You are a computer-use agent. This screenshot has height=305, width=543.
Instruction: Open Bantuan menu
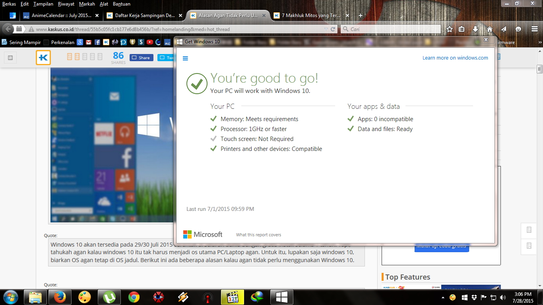pos(121,4)
